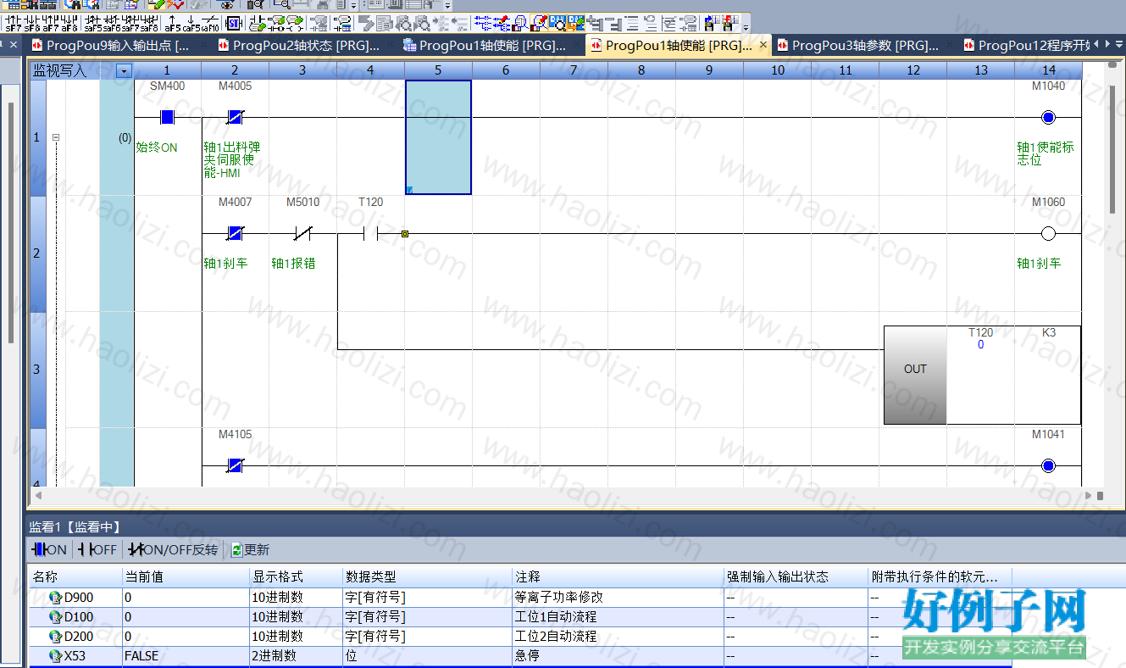The image size is (1126, 668).
Task: Click the highlighted monitor write mode icon
Action: click(539, 22)
